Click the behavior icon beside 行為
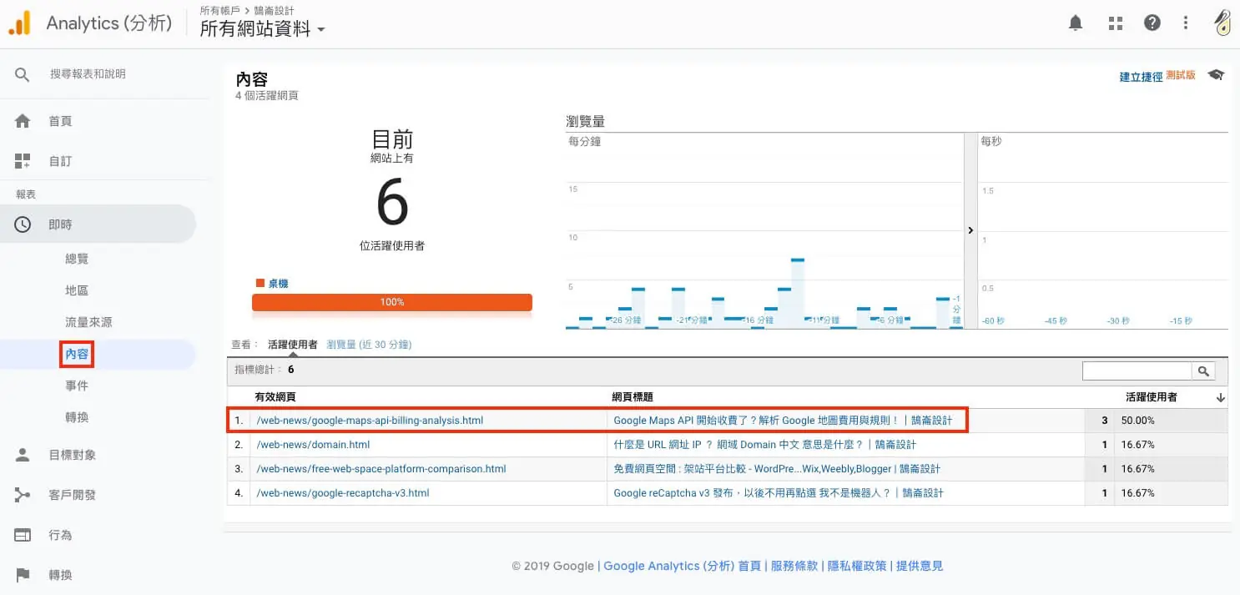The height and width of the screenshot is (595, 1240). pyautogui.click(x=23, y=535)
